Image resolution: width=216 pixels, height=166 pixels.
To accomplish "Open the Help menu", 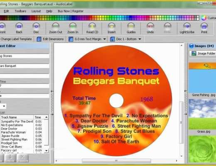I will (49, 11).
